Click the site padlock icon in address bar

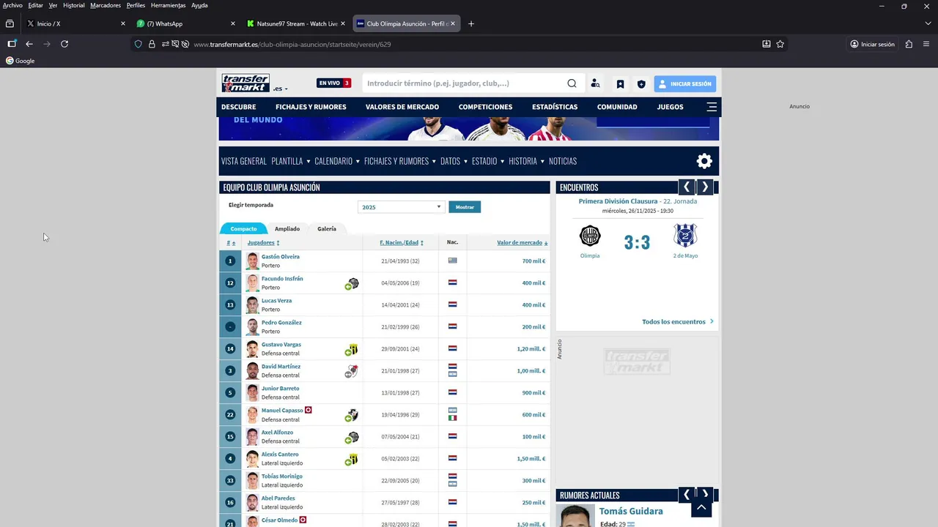click(152, 44)
